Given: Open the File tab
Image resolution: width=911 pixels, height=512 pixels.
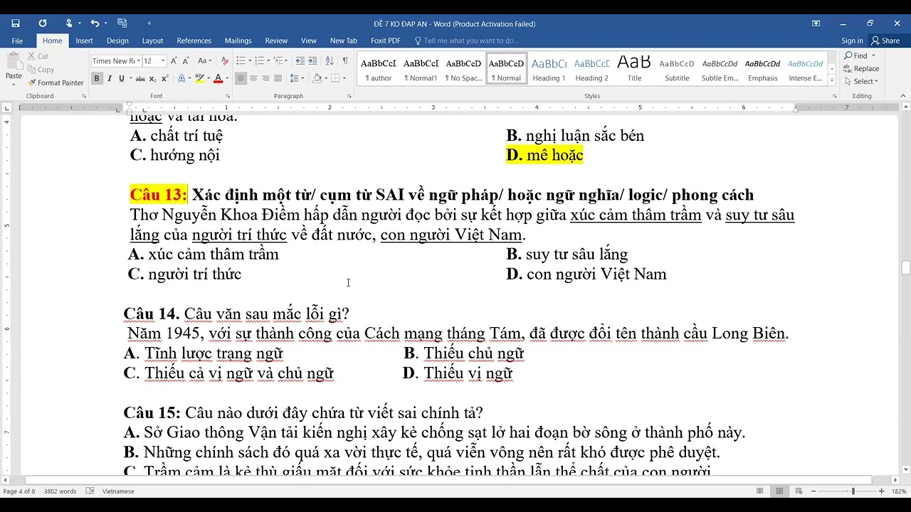Looking at the screenshot, I should pos(17,41).
